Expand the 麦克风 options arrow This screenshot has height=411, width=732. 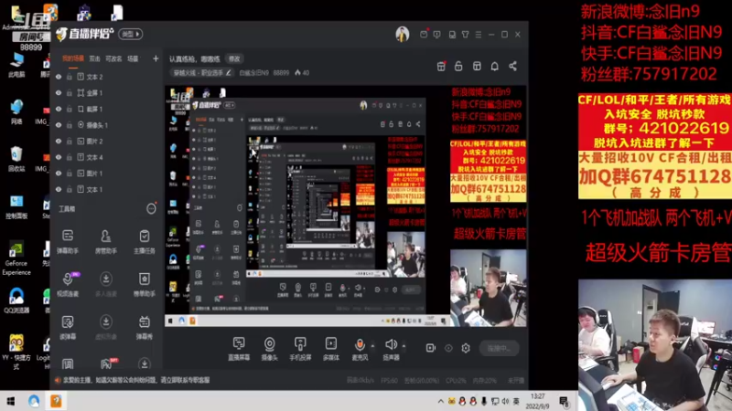372,346
